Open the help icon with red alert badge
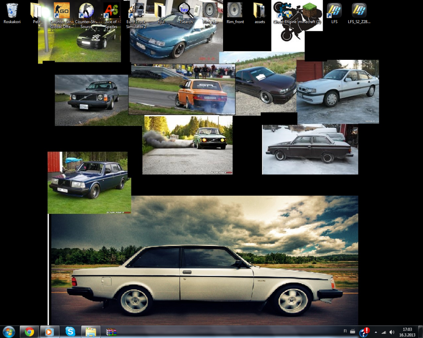Viewport: 423px width, 338px height. coord(364,332)
